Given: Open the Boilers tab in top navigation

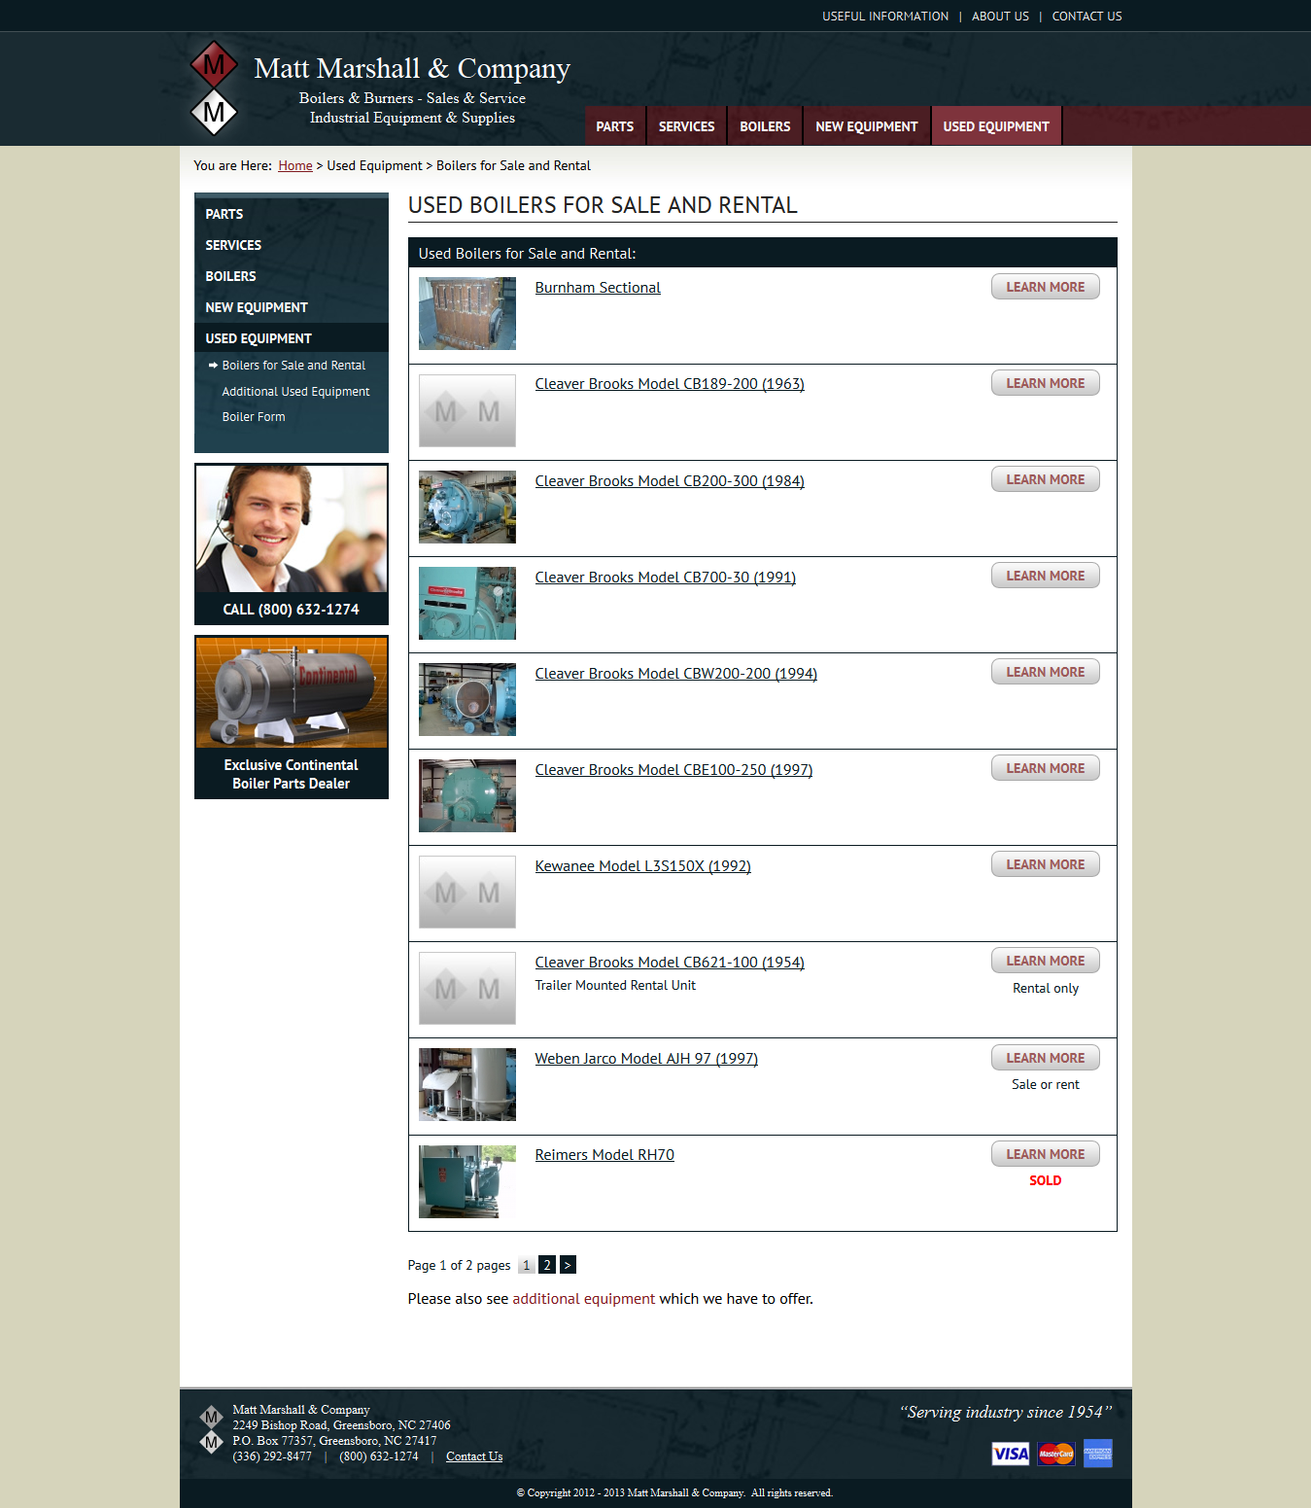Looking at the screenshot, I should click(765, 126).
